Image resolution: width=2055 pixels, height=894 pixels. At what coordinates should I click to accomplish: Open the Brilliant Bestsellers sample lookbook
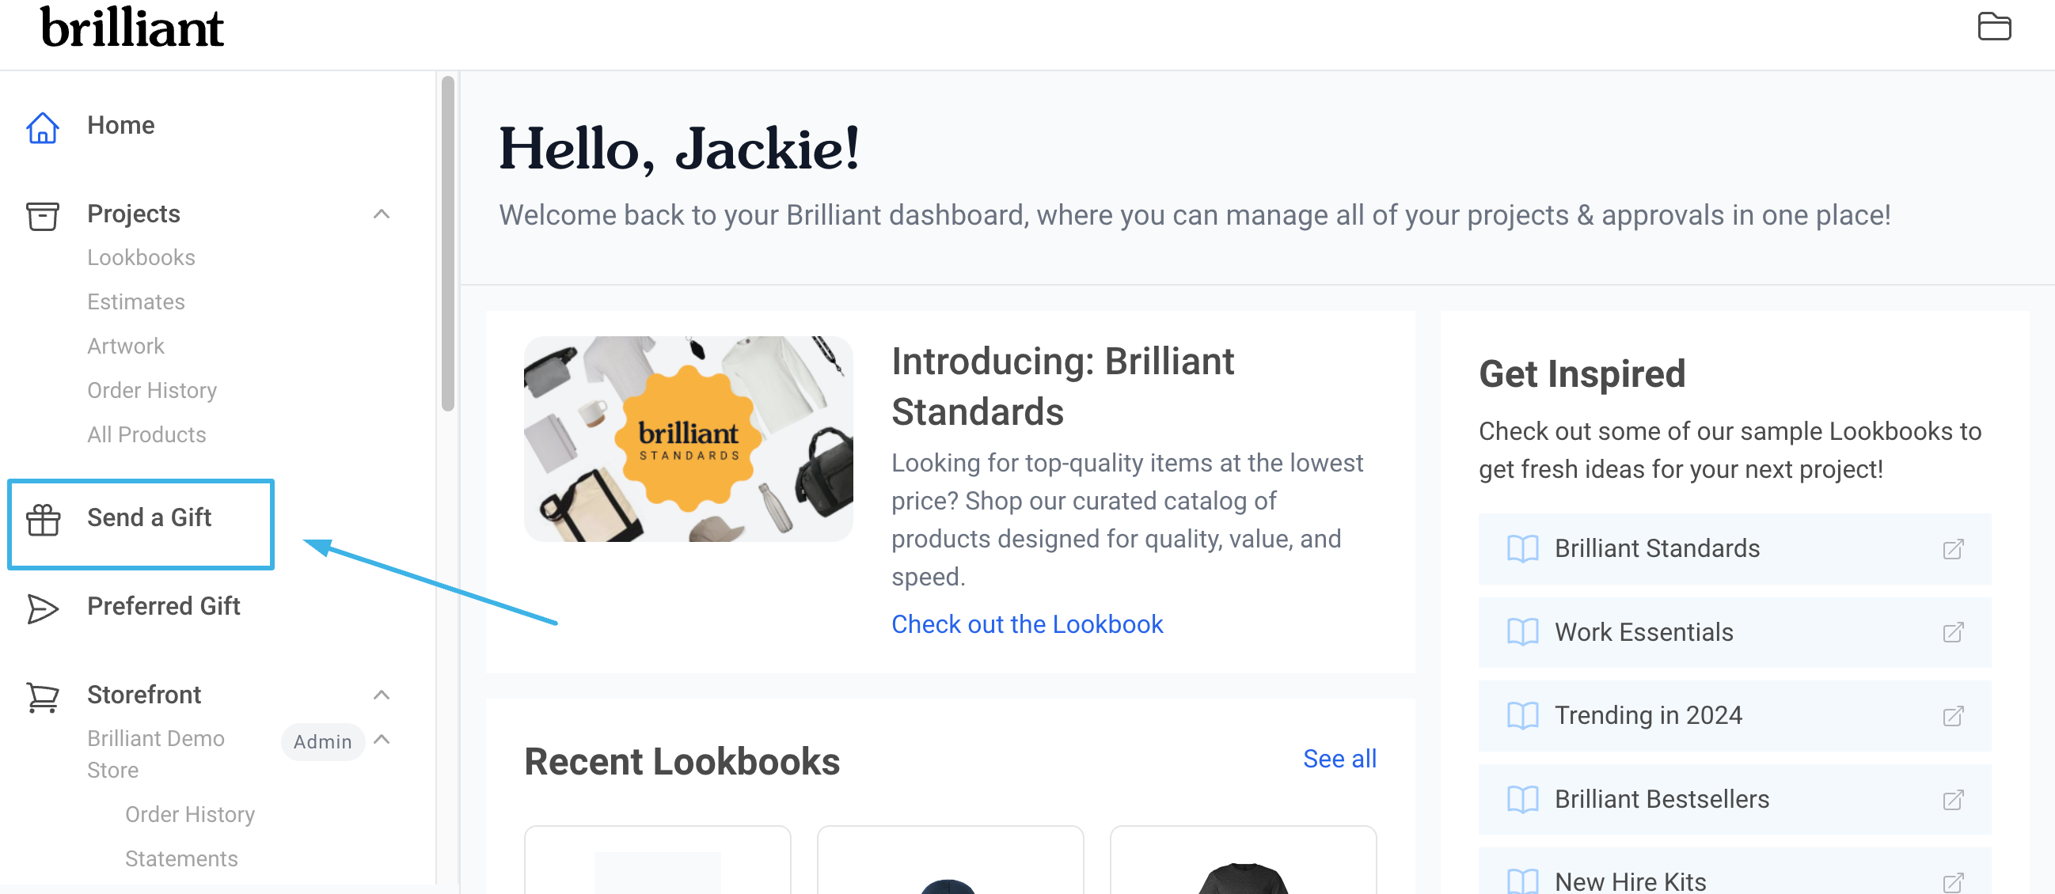point(1734,799)
